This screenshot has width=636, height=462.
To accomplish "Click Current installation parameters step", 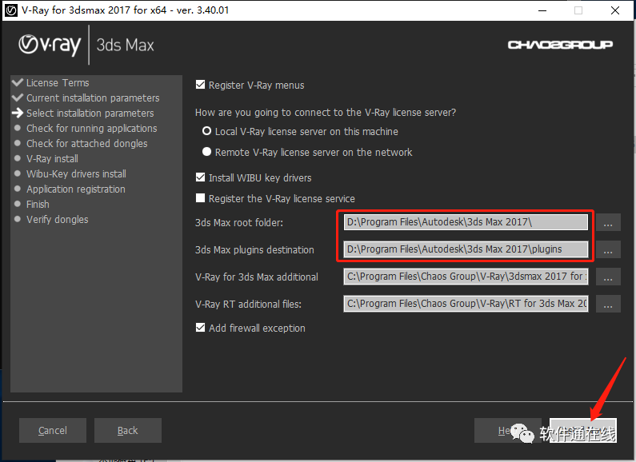I will (93, 98).
